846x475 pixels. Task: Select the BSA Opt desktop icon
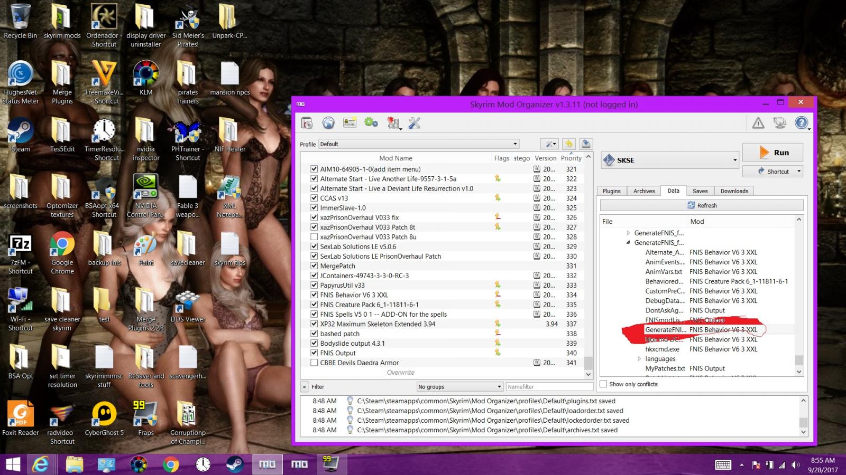coord(20,362)
